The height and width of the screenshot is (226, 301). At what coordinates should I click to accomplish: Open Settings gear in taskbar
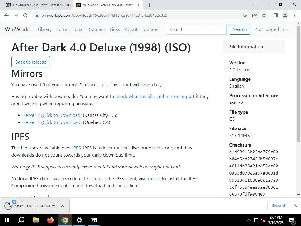(x=79, y=220)
